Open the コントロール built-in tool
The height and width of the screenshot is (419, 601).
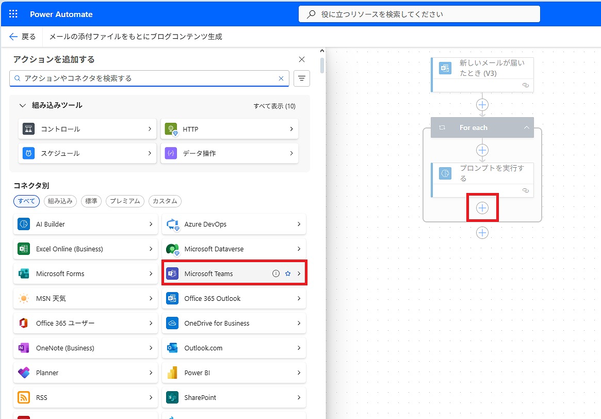click(87, 129)
